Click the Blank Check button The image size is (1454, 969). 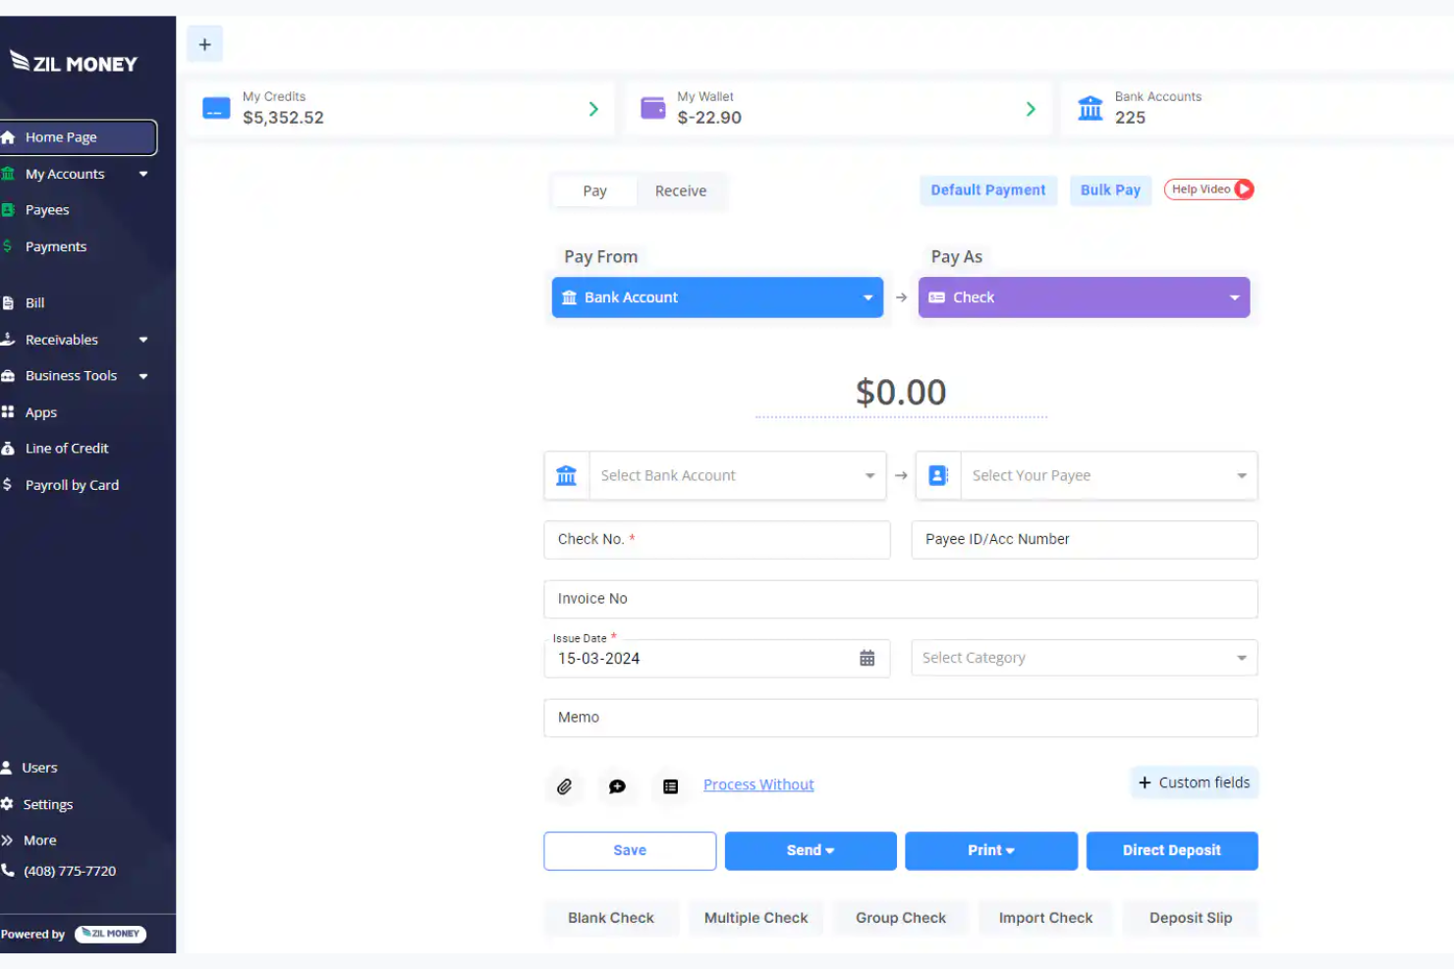click(x=611, y=918)
